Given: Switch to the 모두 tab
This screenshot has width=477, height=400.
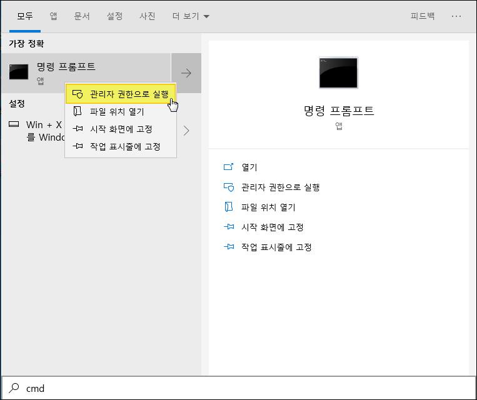Looking at the screenshot, I should [24, 16].
